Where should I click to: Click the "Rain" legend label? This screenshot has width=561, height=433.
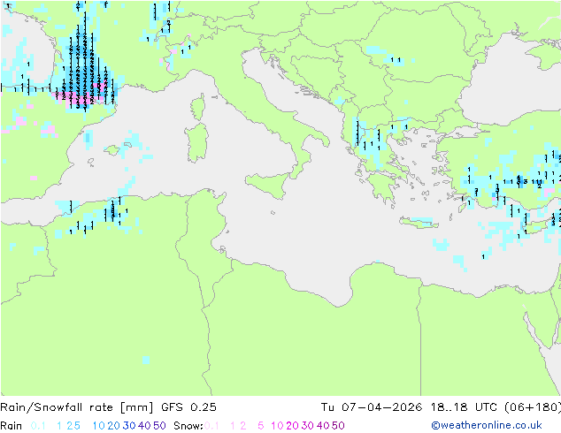pyautogui.click(x=12, y=426)
